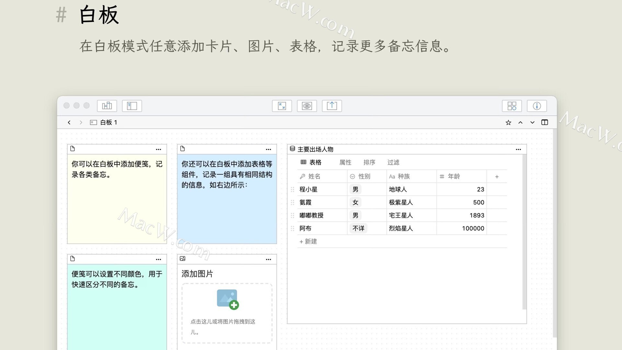Click age cell showing 100000
This screenshot has height=350, width=622.
pos(462,228)
